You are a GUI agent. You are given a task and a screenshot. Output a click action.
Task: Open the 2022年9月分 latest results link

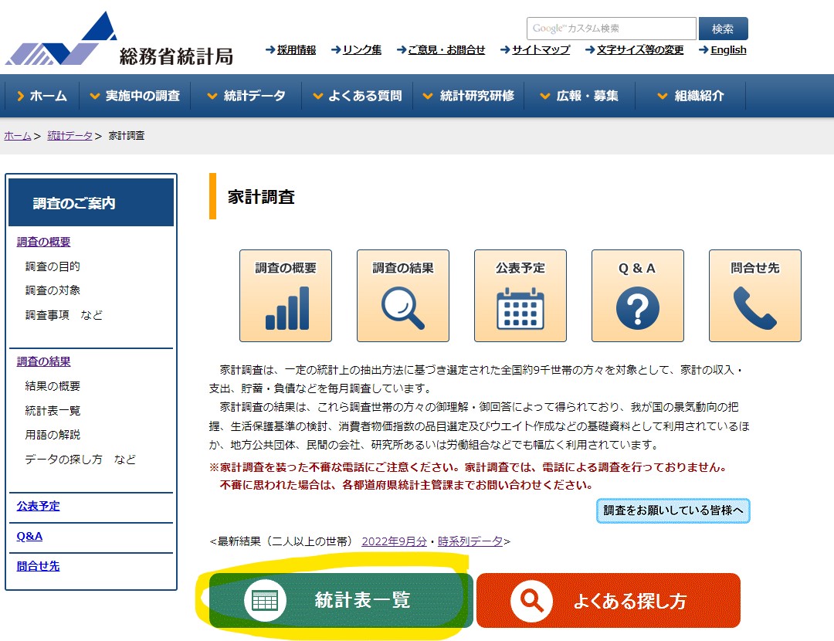click(x=394, y=541)
